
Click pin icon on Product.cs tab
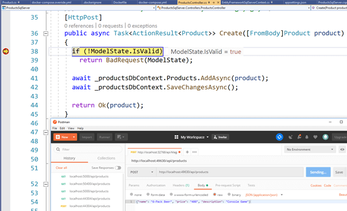(18, 2)
